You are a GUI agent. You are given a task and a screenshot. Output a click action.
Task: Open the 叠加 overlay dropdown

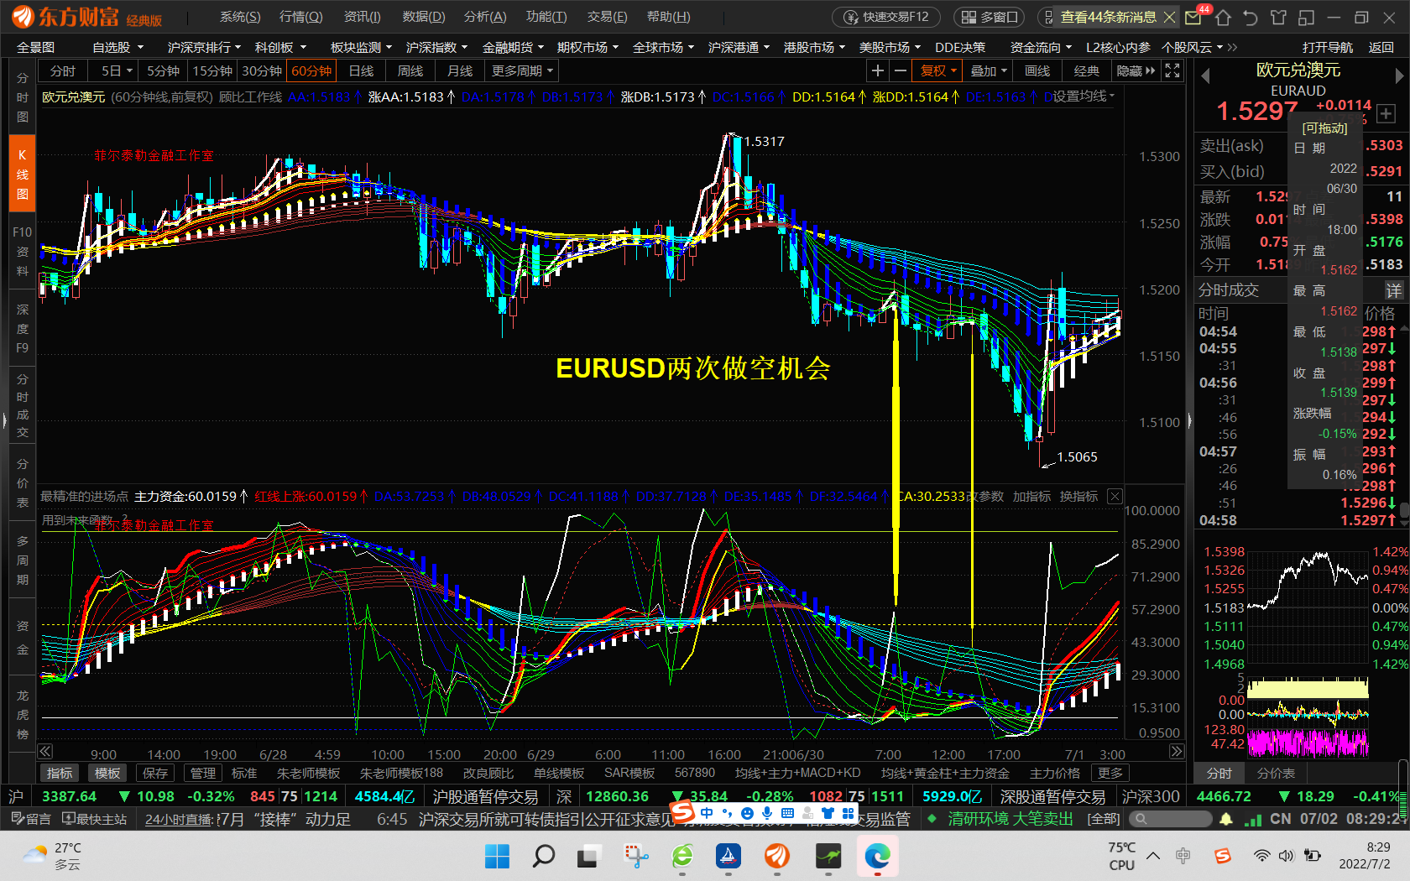click(988, 71)
